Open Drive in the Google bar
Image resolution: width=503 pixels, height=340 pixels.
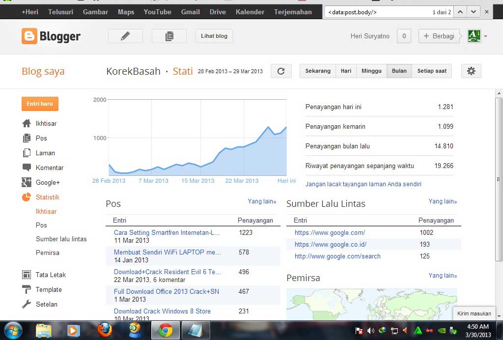(x=218, y=12)
